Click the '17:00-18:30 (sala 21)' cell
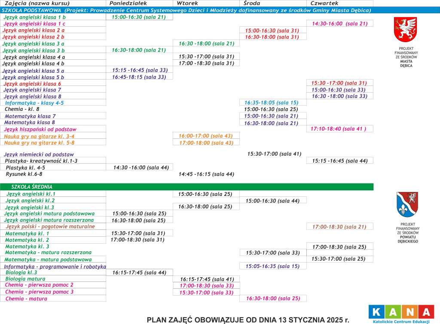440x324 pixels. 339,226
